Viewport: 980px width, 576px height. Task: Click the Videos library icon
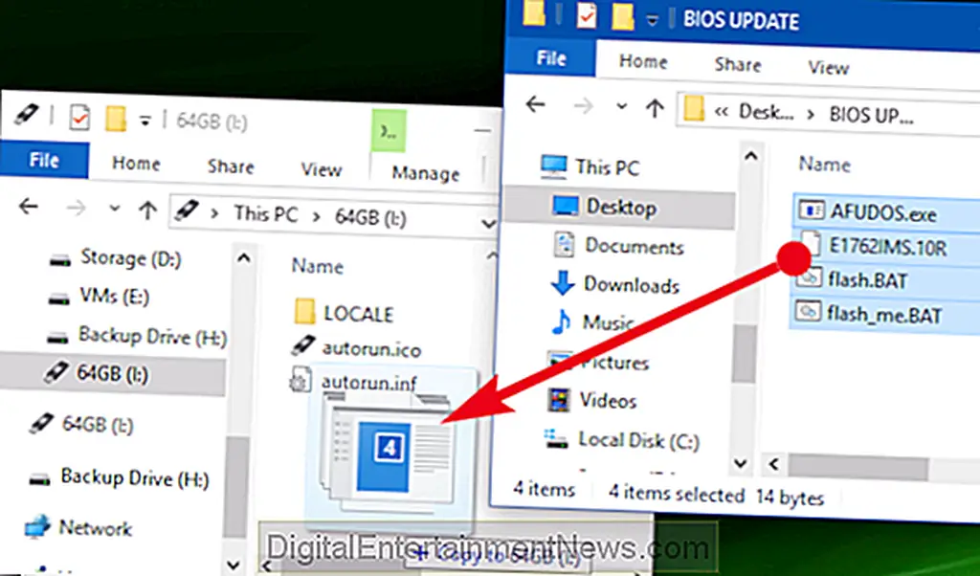557,400
